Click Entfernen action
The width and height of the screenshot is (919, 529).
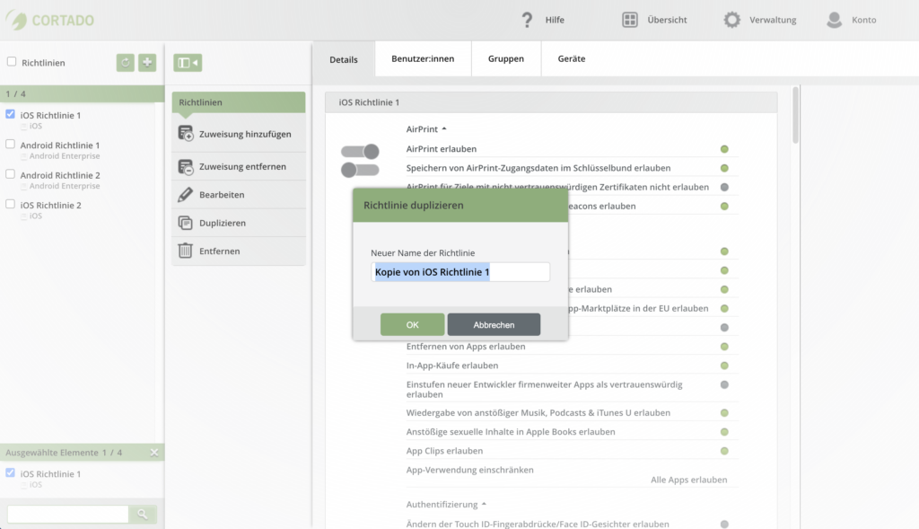coord(239,251)
